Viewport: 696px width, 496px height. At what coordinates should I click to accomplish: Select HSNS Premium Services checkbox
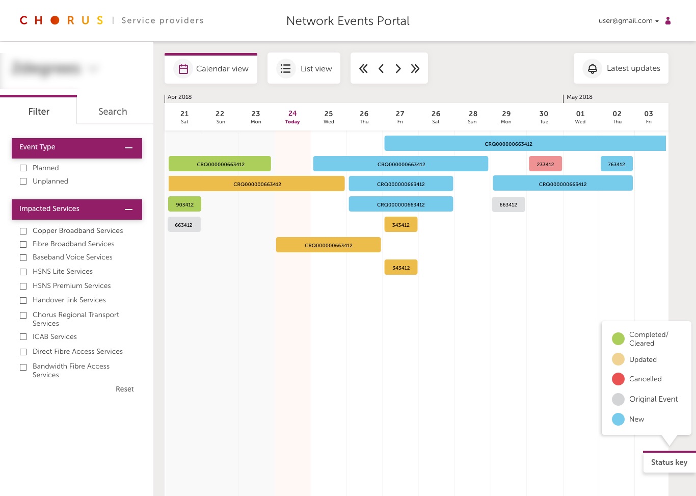point(23,286)
